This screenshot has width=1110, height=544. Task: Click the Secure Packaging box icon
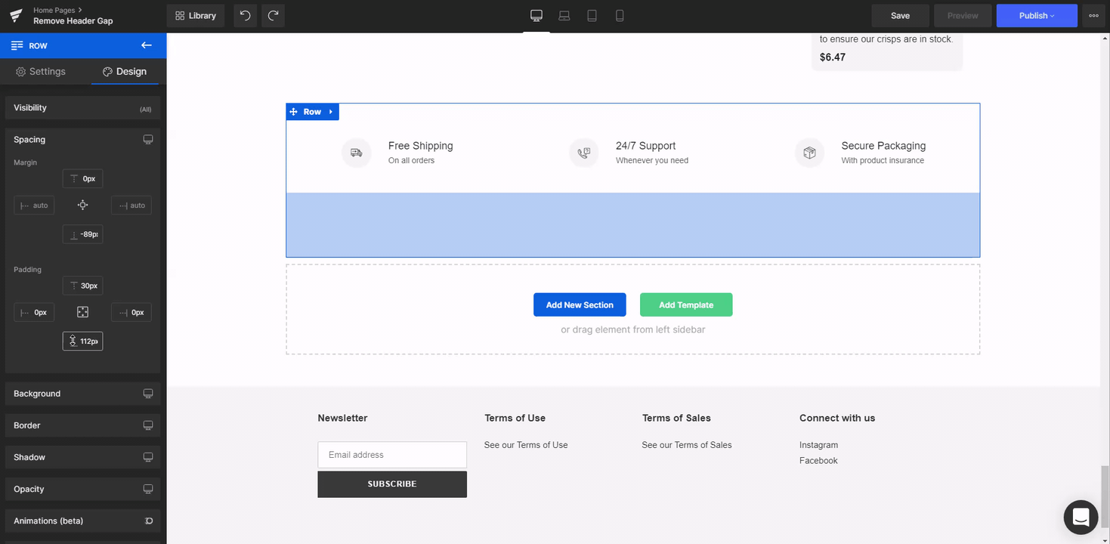click(809, 153)
